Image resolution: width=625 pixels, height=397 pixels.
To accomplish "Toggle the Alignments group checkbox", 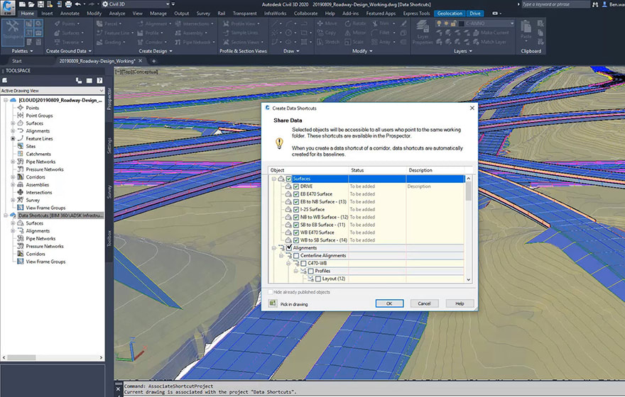I will (289, 248).
